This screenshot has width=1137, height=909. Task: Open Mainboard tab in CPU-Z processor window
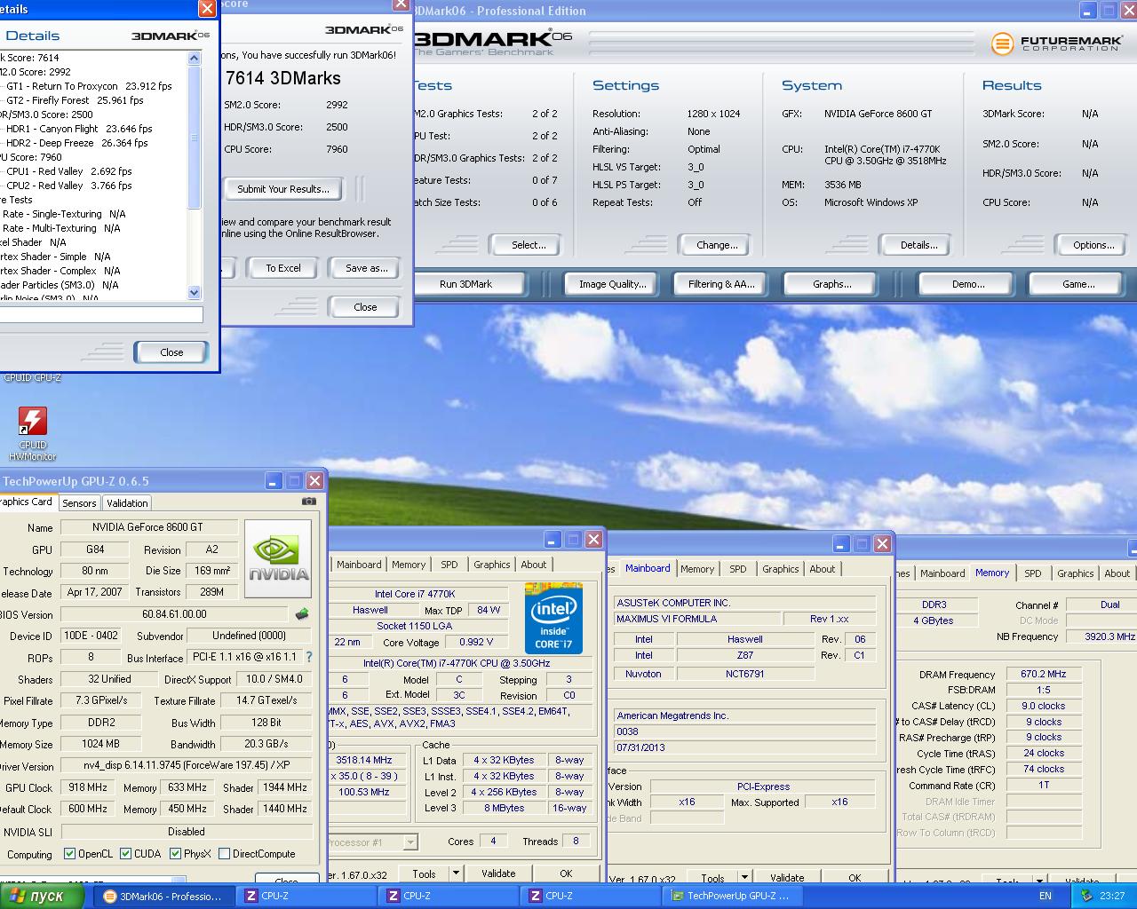(x=359, y=565)
